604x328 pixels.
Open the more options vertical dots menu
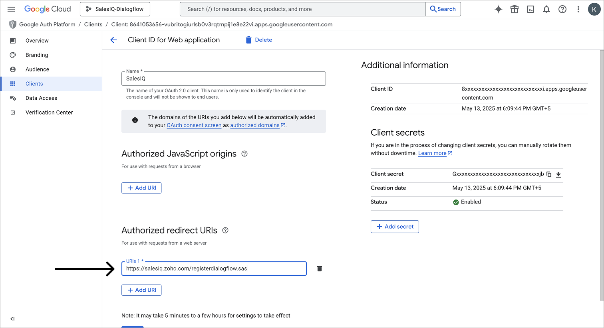(578, 9)
